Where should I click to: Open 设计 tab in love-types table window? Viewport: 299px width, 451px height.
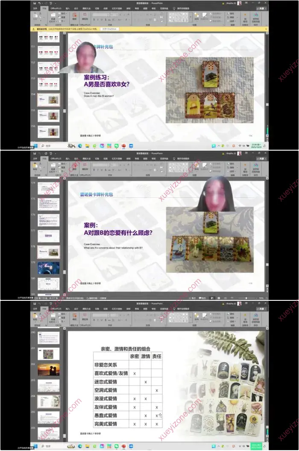[x=76, y=309]
